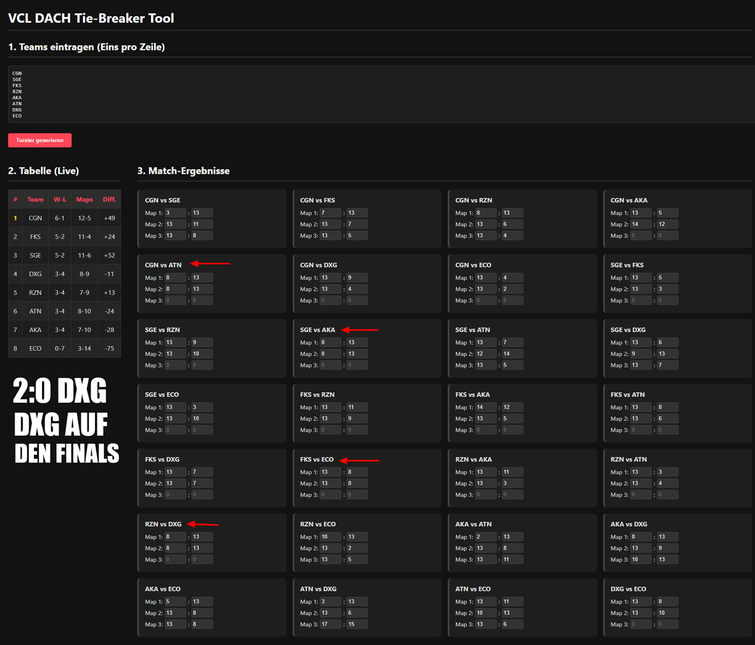Focus RZN vs ECO Map 1 left score
755x645 pixels.
coord(331,537)
